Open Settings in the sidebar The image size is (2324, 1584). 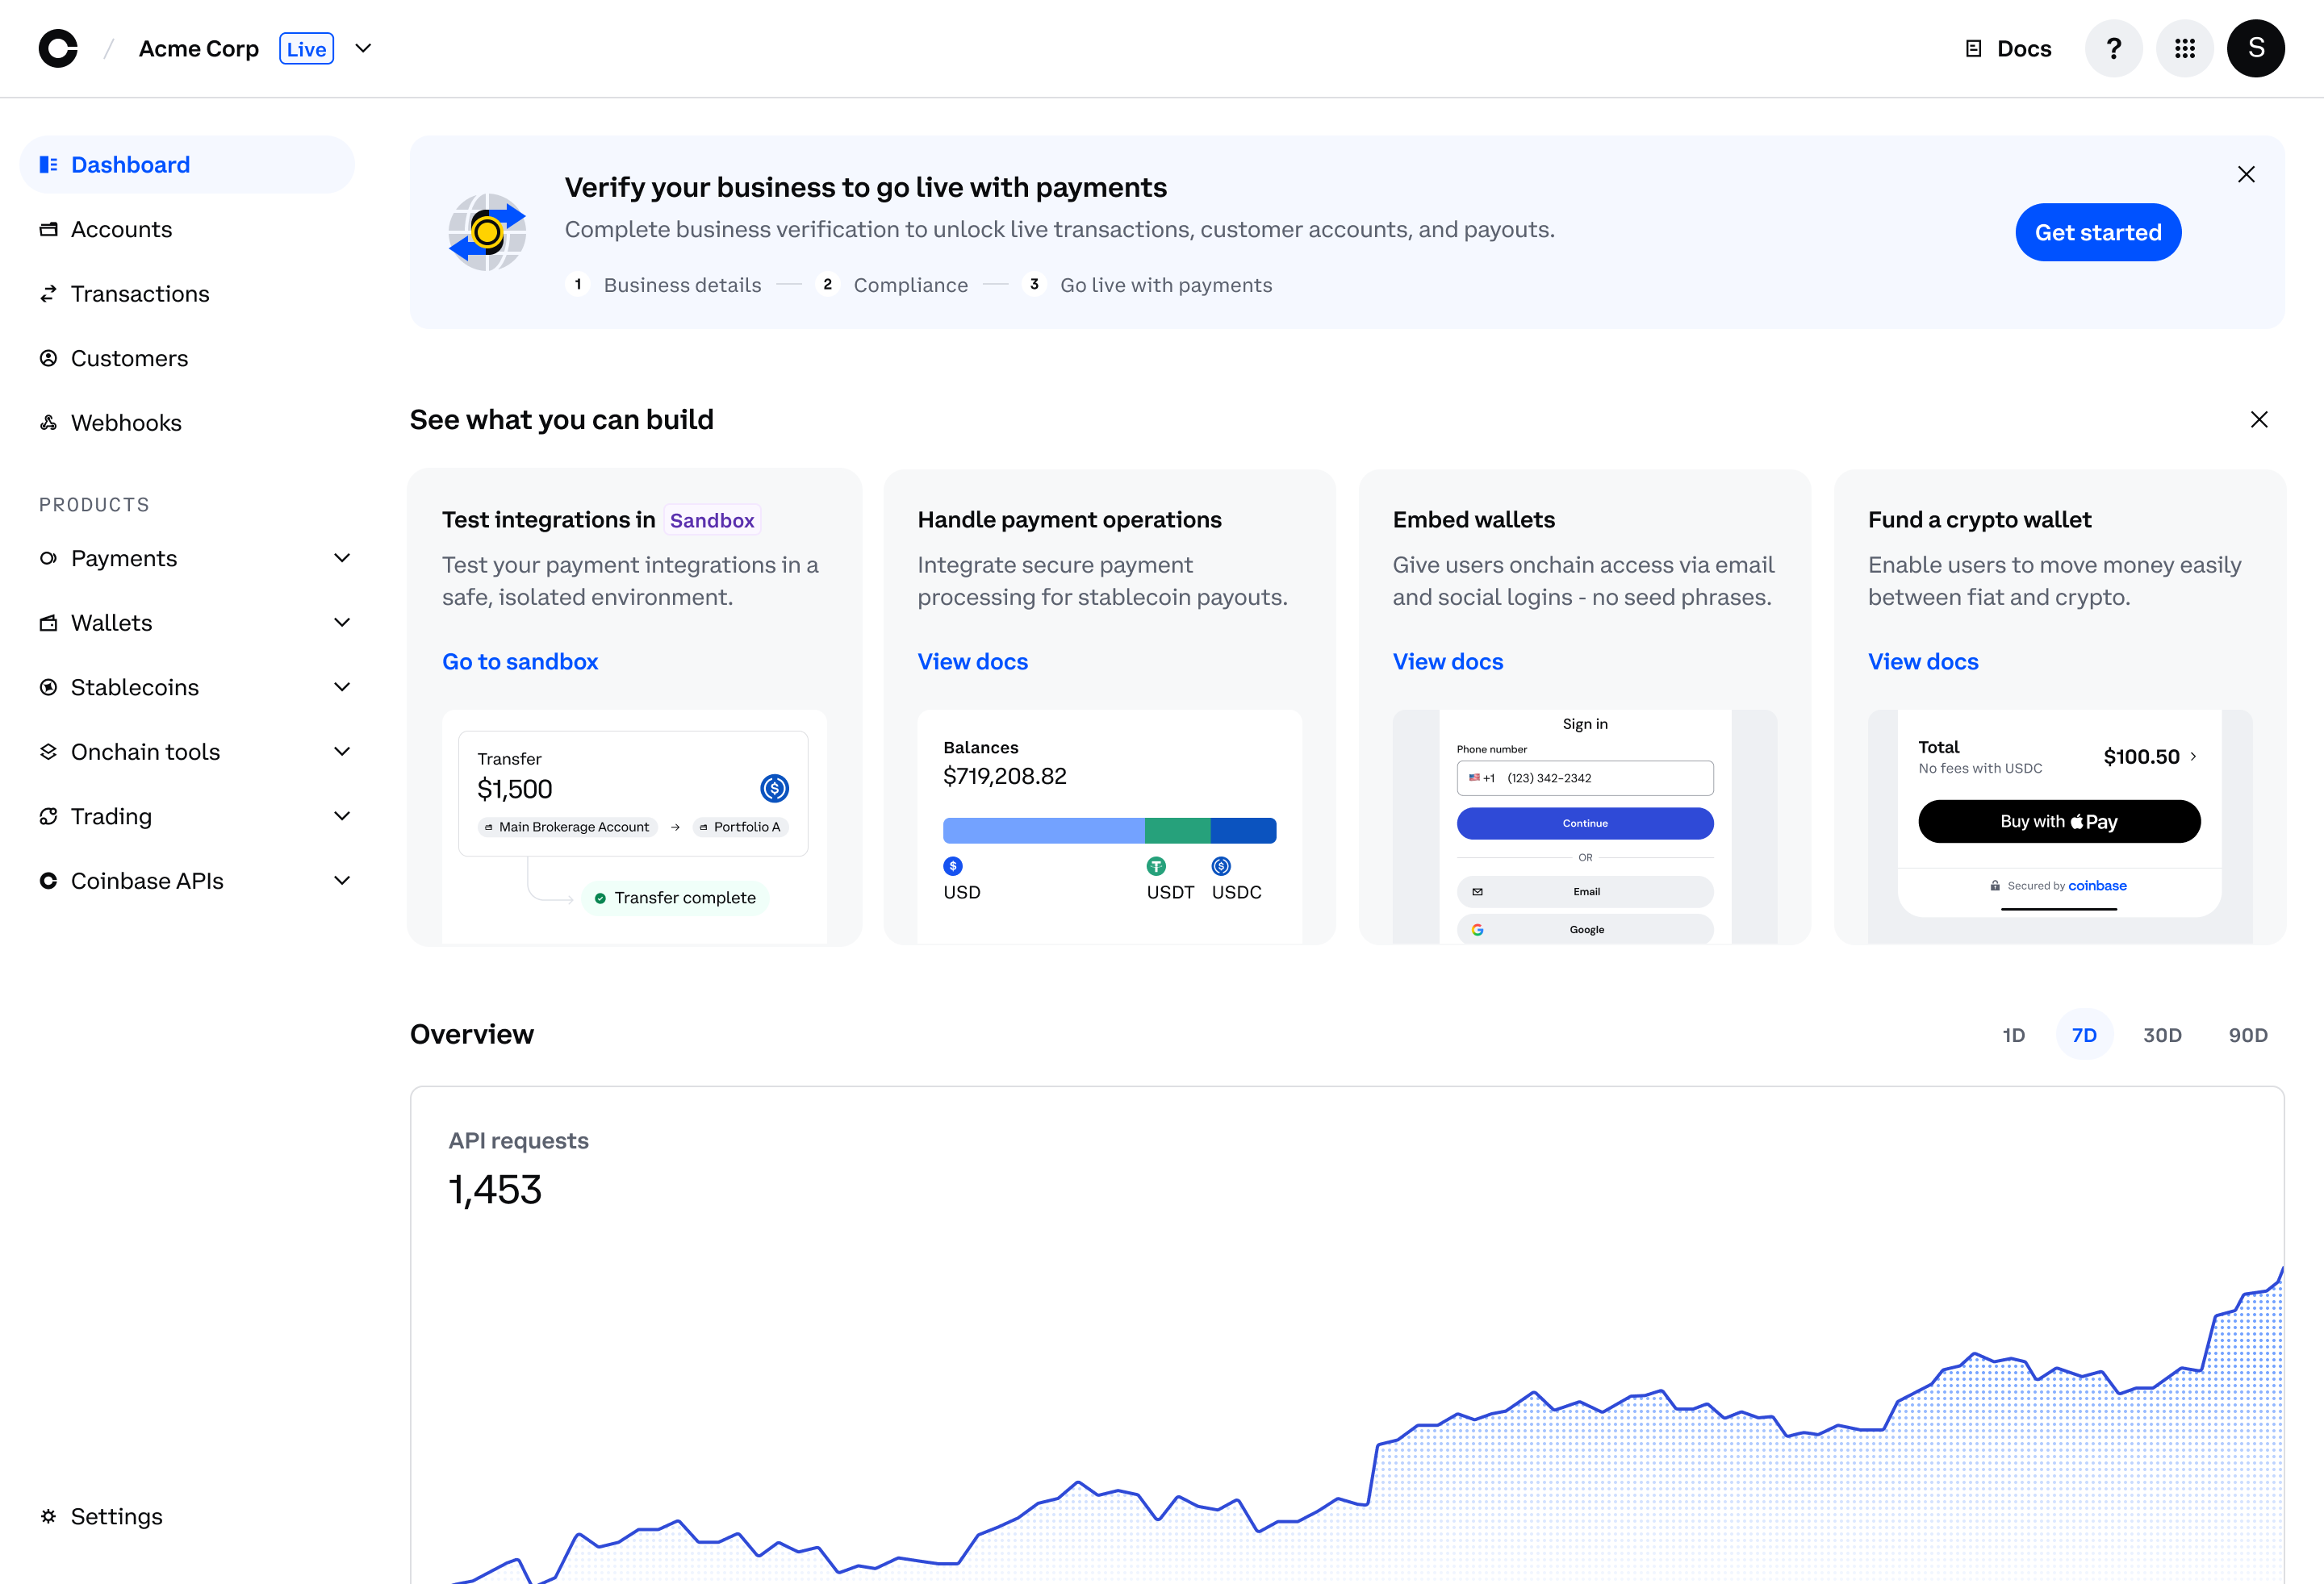click(187, 1516)
